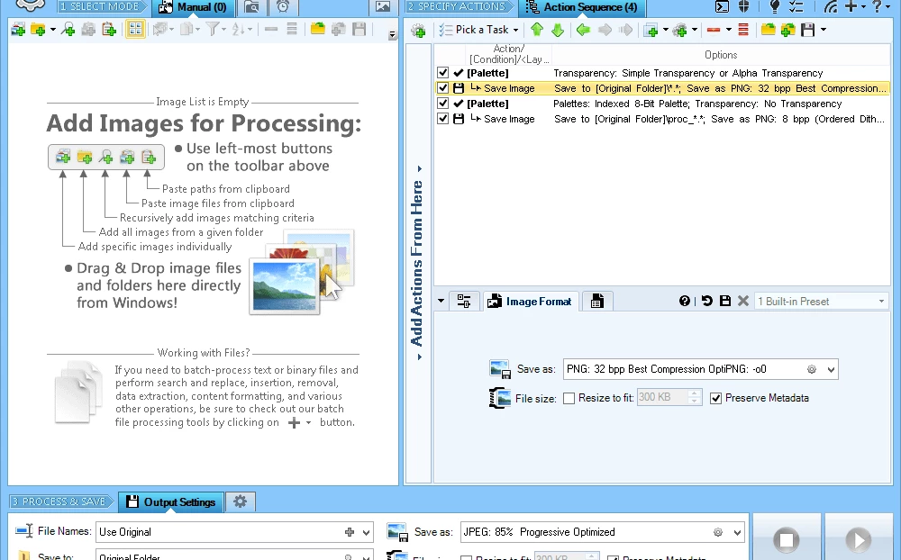901x560 pixels.
Task: Uncheck the first Palette action checkbox
Action: (442, 73)
